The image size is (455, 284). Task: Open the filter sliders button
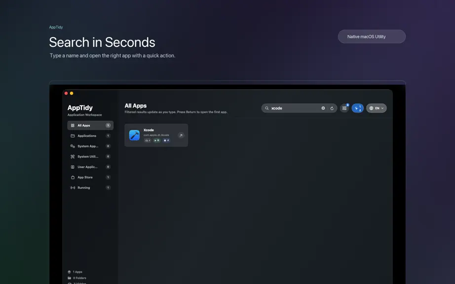pos(344,108)
